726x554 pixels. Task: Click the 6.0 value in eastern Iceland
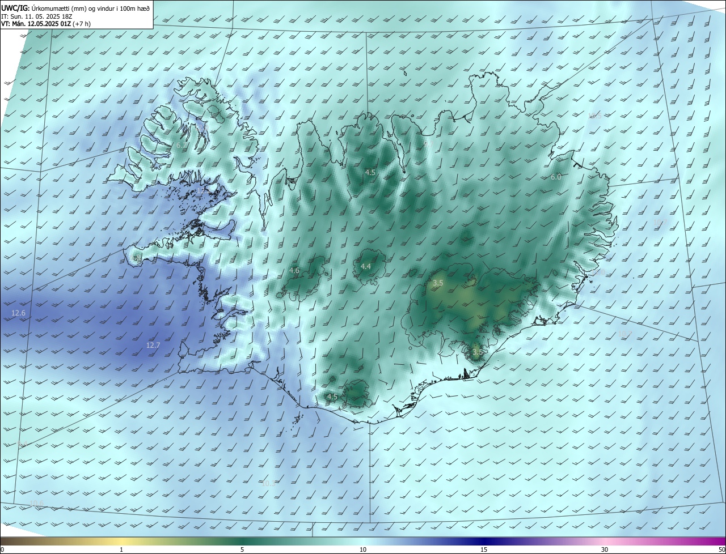point(556,177)
